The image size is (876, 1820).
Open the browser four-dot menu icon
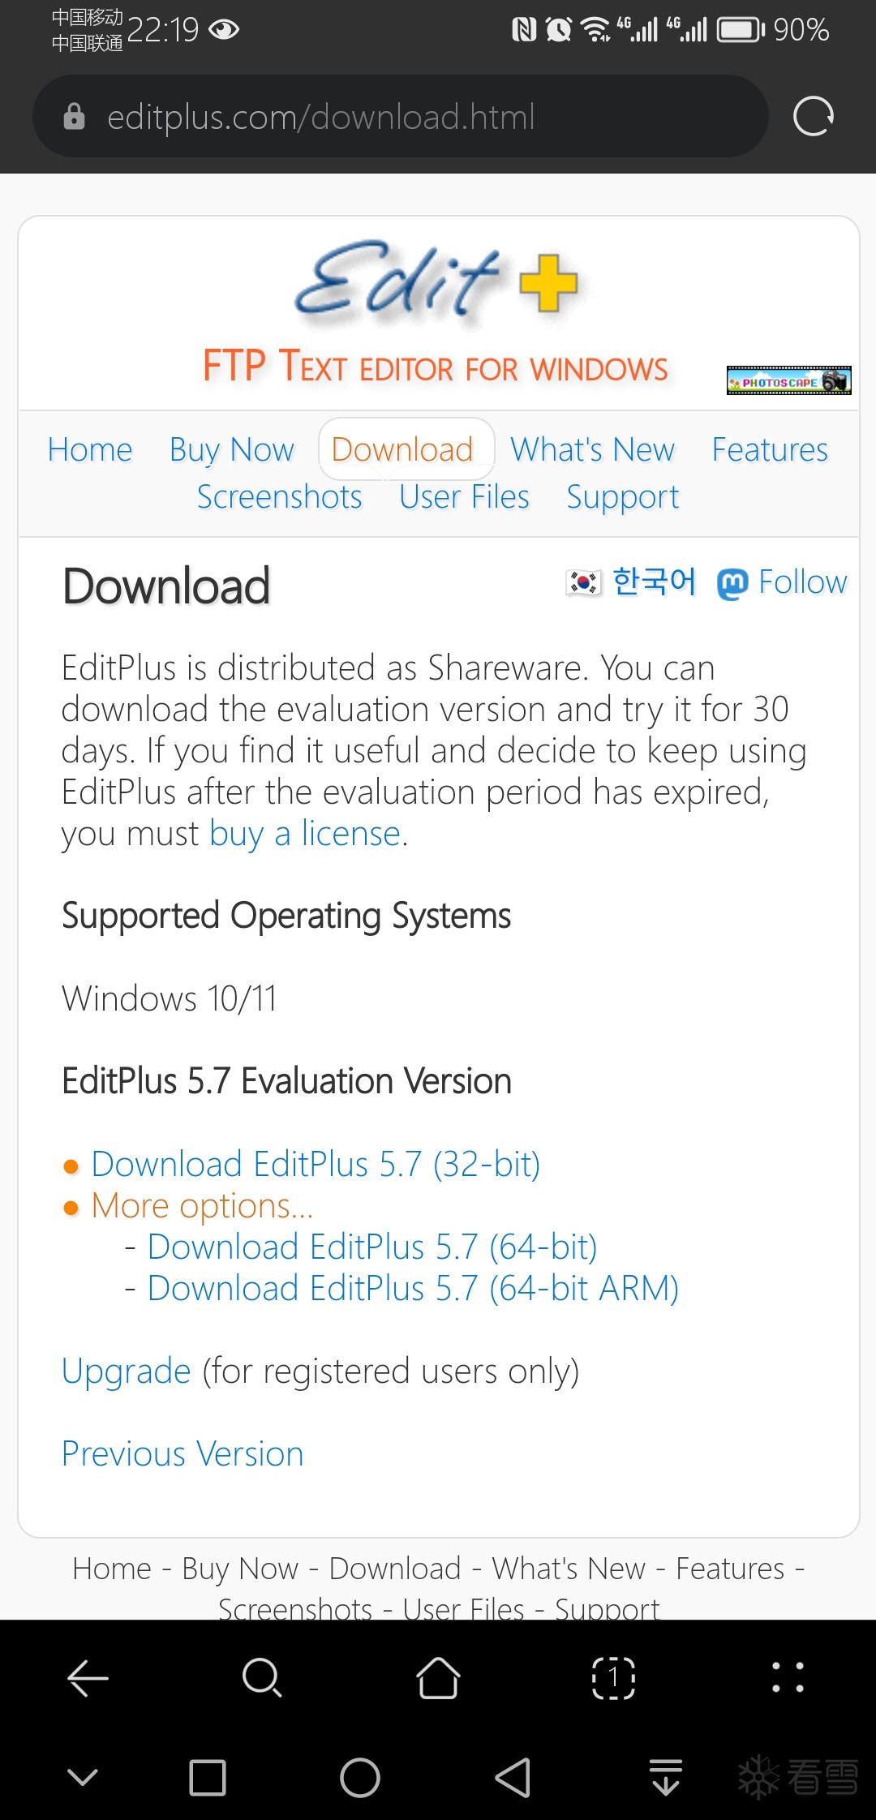[788, 1677]
